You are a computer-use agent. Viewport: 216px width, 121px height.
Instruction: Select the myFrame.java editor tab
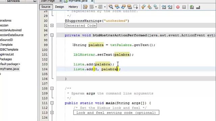pyautogui.click(x=78, y=1)
